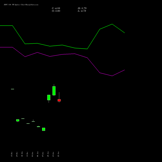Click the green line's peak near the right
This screenshot has height=162, width=162.
pyautogui.click(x=112, y=24)
